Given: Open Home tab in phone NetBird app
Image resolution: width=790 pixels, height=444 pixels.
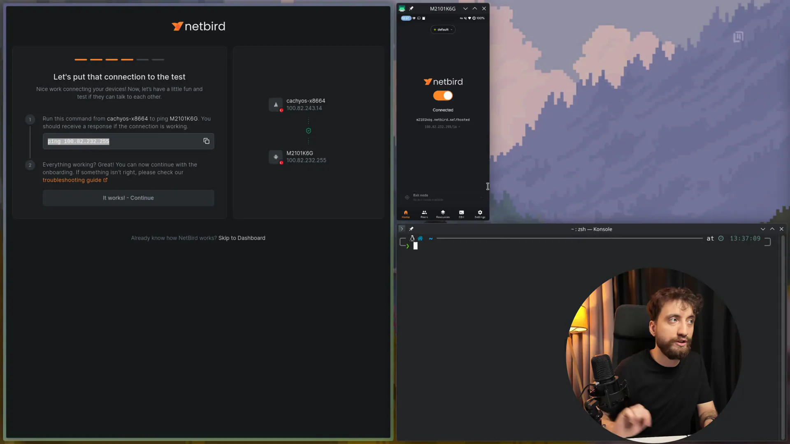Looking at the screenshot, I should [406, 214].
